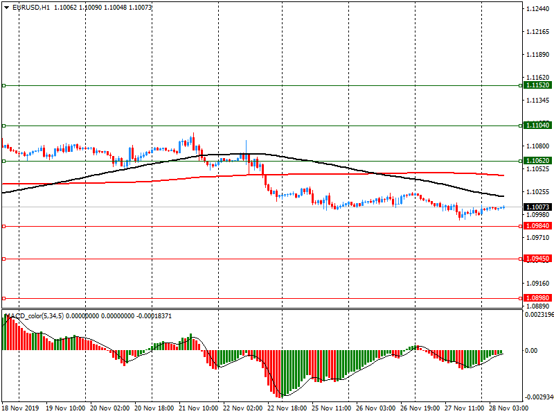
Task: Click the 0.00 level on MACD scale
Action: point(531,351)
